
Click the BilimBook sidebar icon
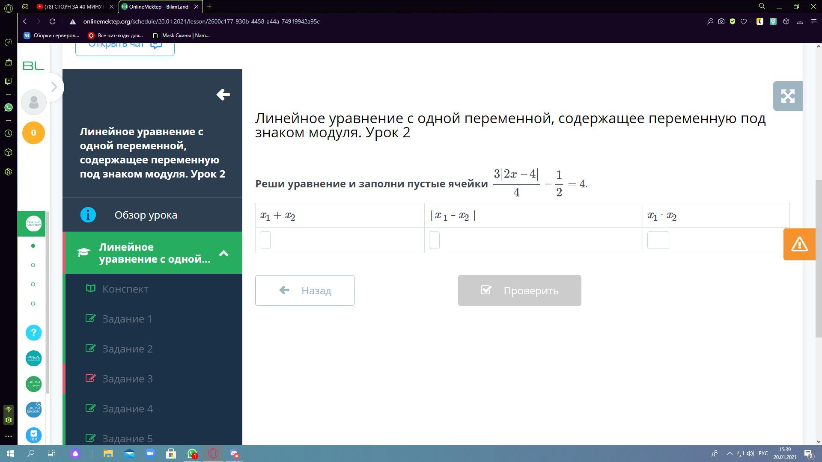[33, 410]
